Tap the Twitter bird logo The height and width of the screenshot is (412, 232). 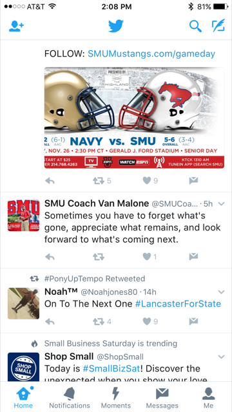[116, 26]
